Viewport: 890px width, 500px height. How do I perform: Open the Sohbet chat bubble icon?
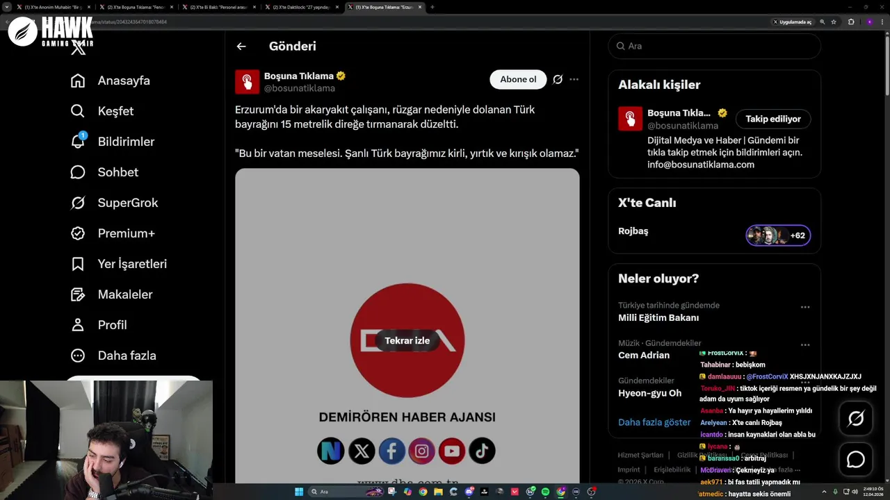78,172
